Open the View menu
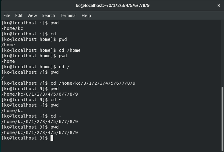The width and height of the screenshot is (224, 152). pos(32,16)
